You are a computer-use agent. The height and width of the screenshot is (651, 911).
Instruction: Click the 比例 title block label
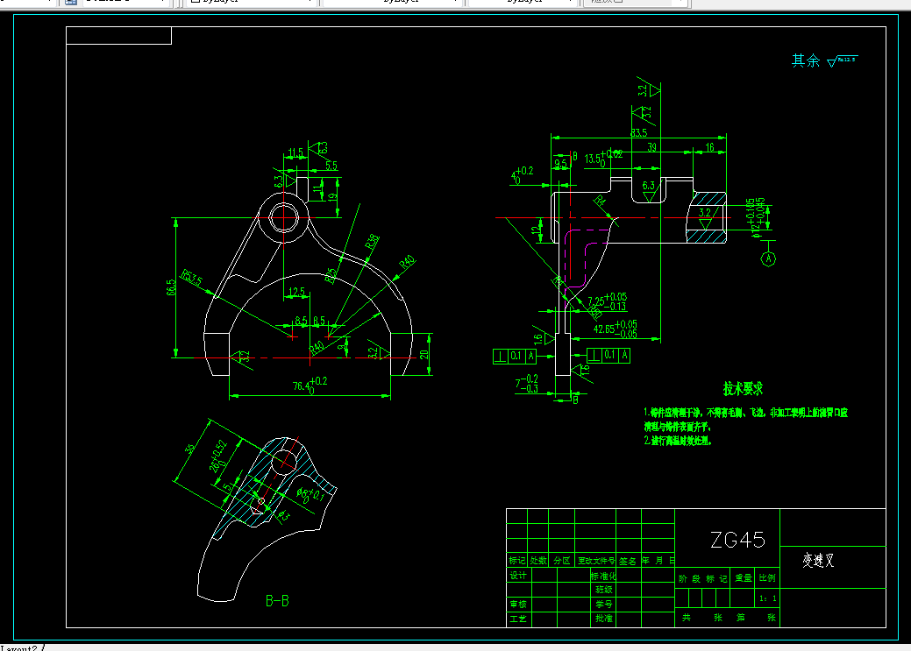767,577
